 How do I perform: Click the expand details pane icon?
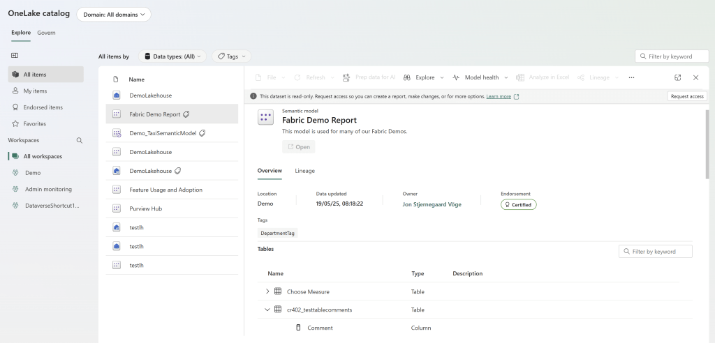[677, 77]
